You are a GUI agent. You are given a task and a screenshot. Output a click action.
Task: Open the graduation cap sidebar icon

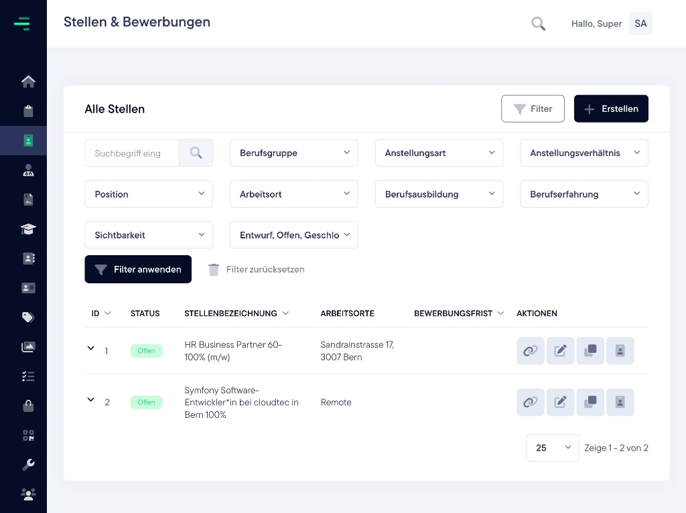point(28,229)
